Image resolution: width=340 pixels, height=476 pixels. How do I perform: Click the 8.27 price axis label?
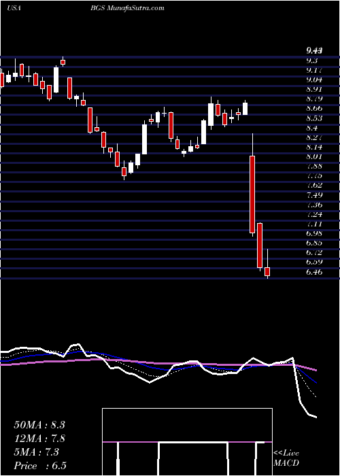tap(316, 137)
